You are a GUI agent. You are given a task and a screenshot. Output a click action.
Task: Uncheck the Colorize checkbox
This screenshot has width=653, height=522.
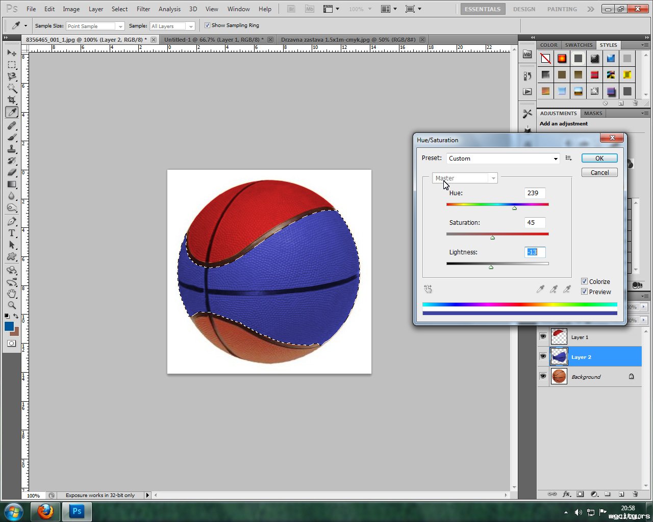[x=585, y=281]
